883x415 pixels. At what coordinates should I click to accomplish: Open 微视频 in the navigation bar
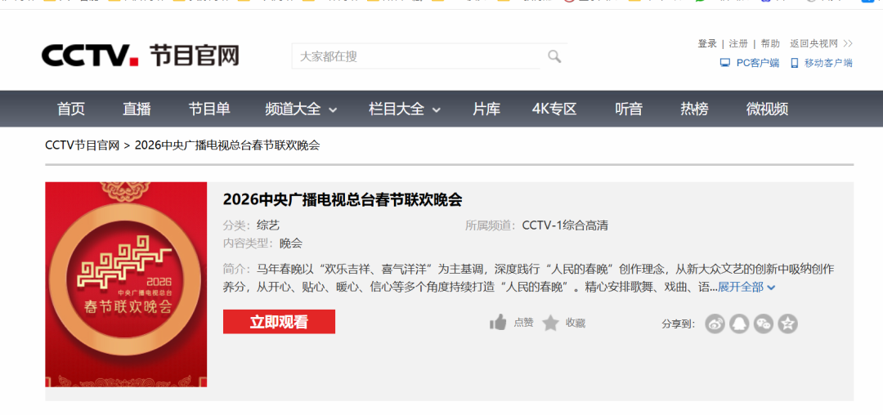coord(767,109)
